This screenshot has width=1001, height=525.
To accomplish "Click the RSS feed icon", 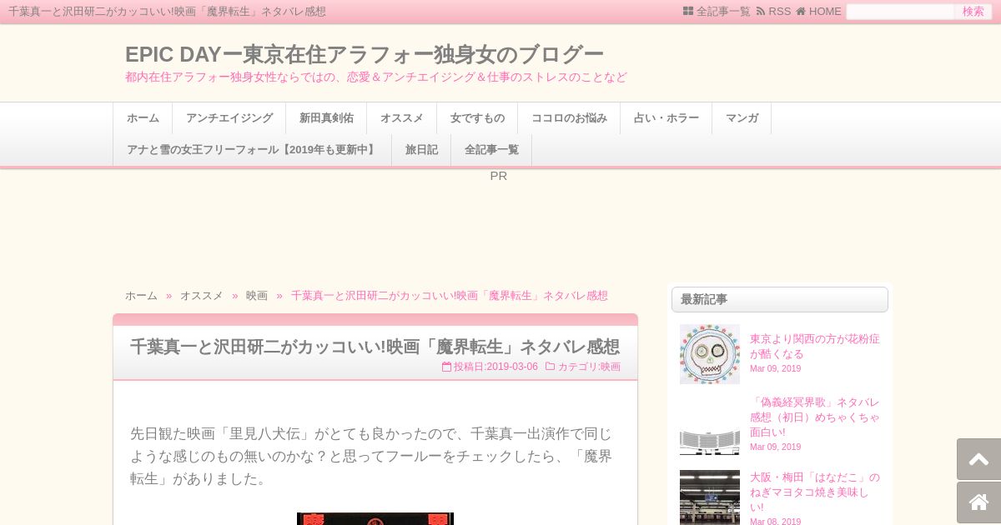I will click(761, 12).
